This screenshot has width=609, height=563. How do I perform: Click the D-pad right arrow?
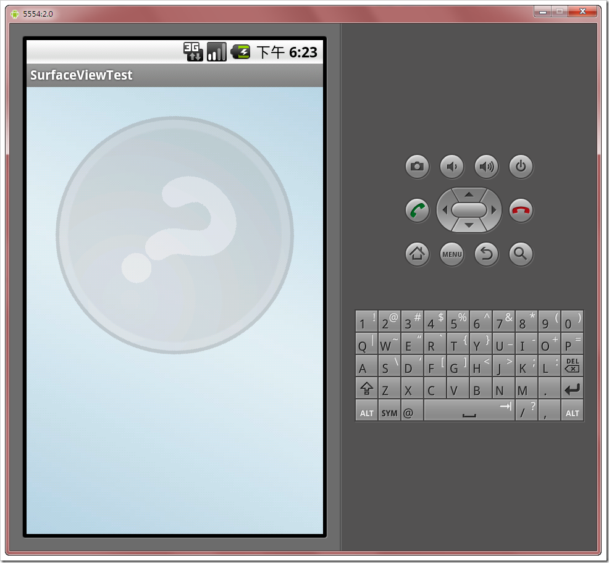click(493, 210)
